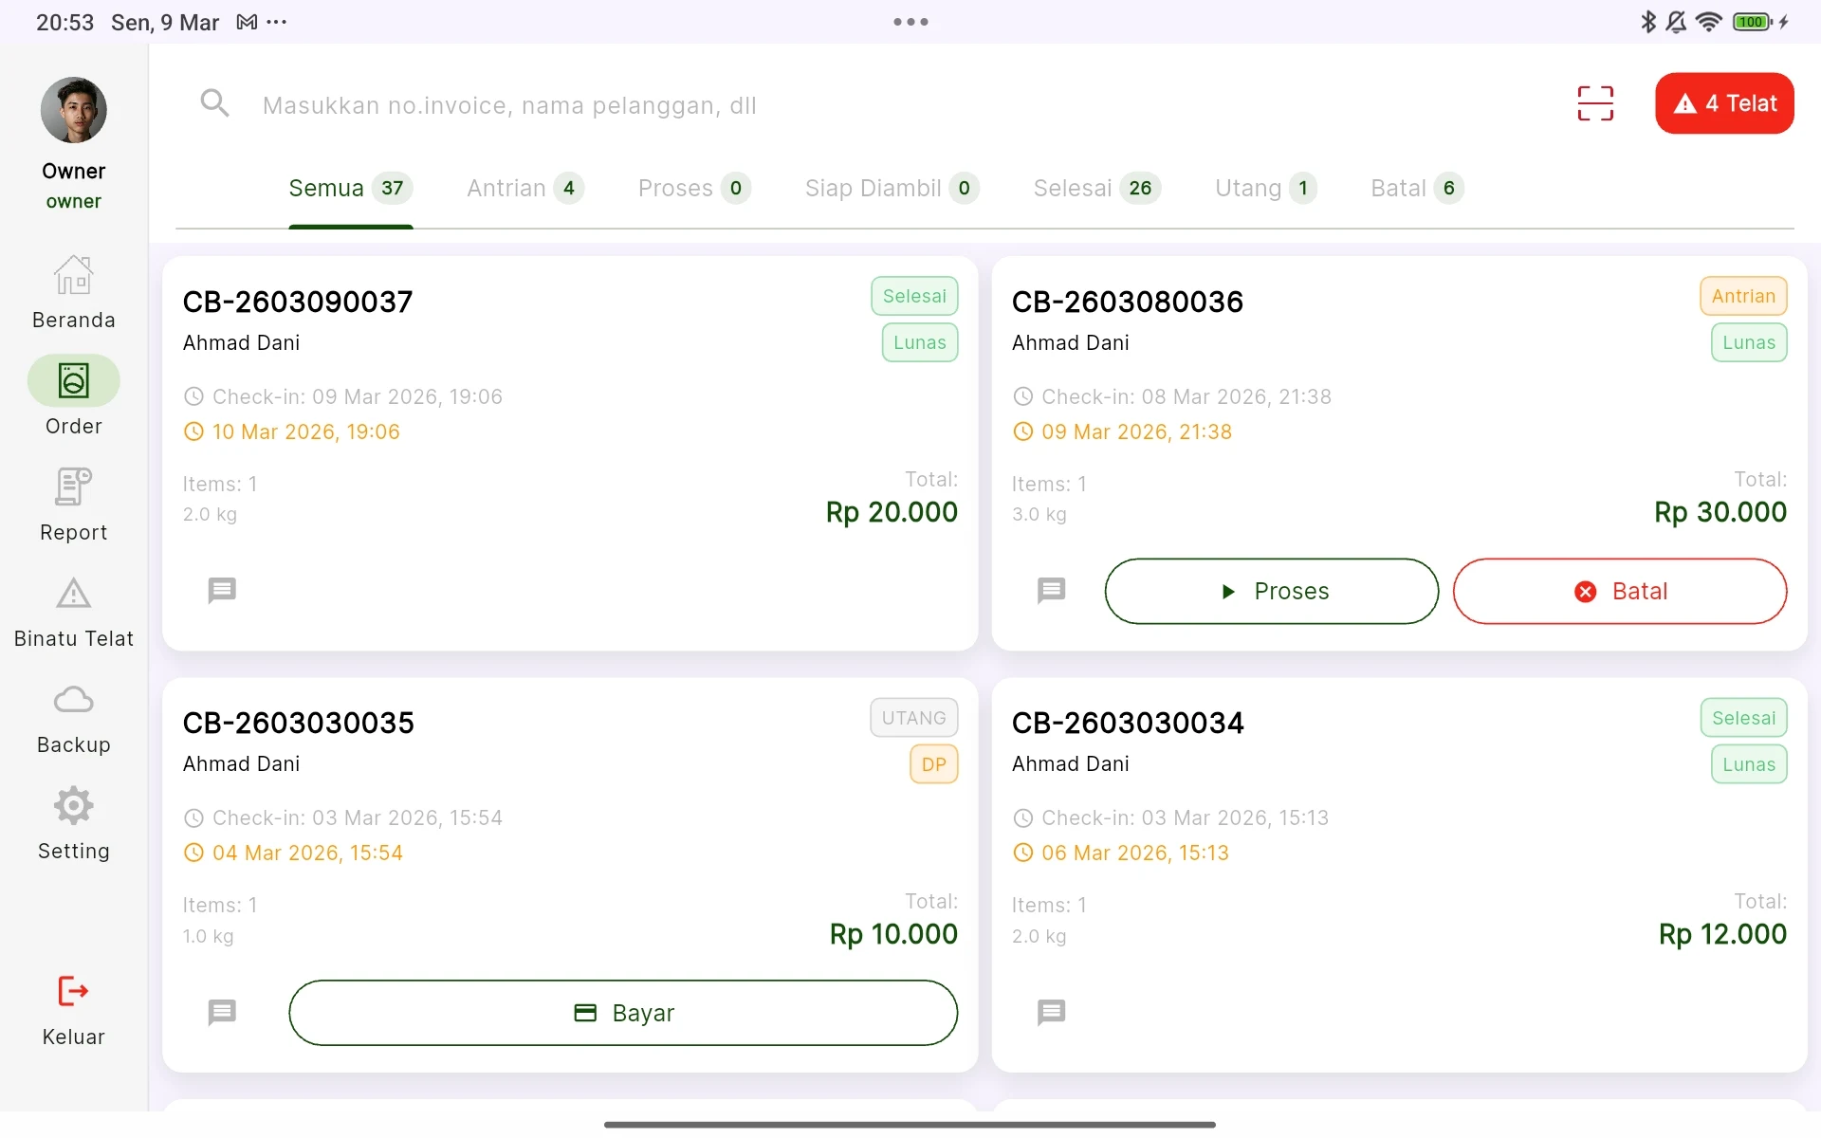Click the Keluar logout icon
1821x1138 pixels.
click(74, 992)
